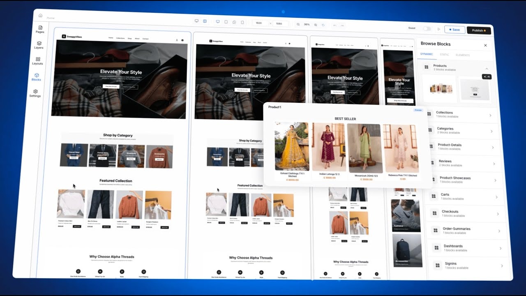Select the Preview badge on Product 1 popup

pos(418,110)
